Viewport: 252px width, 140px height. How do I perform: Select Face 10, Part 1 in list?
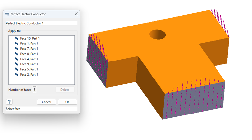coord(30,38)
